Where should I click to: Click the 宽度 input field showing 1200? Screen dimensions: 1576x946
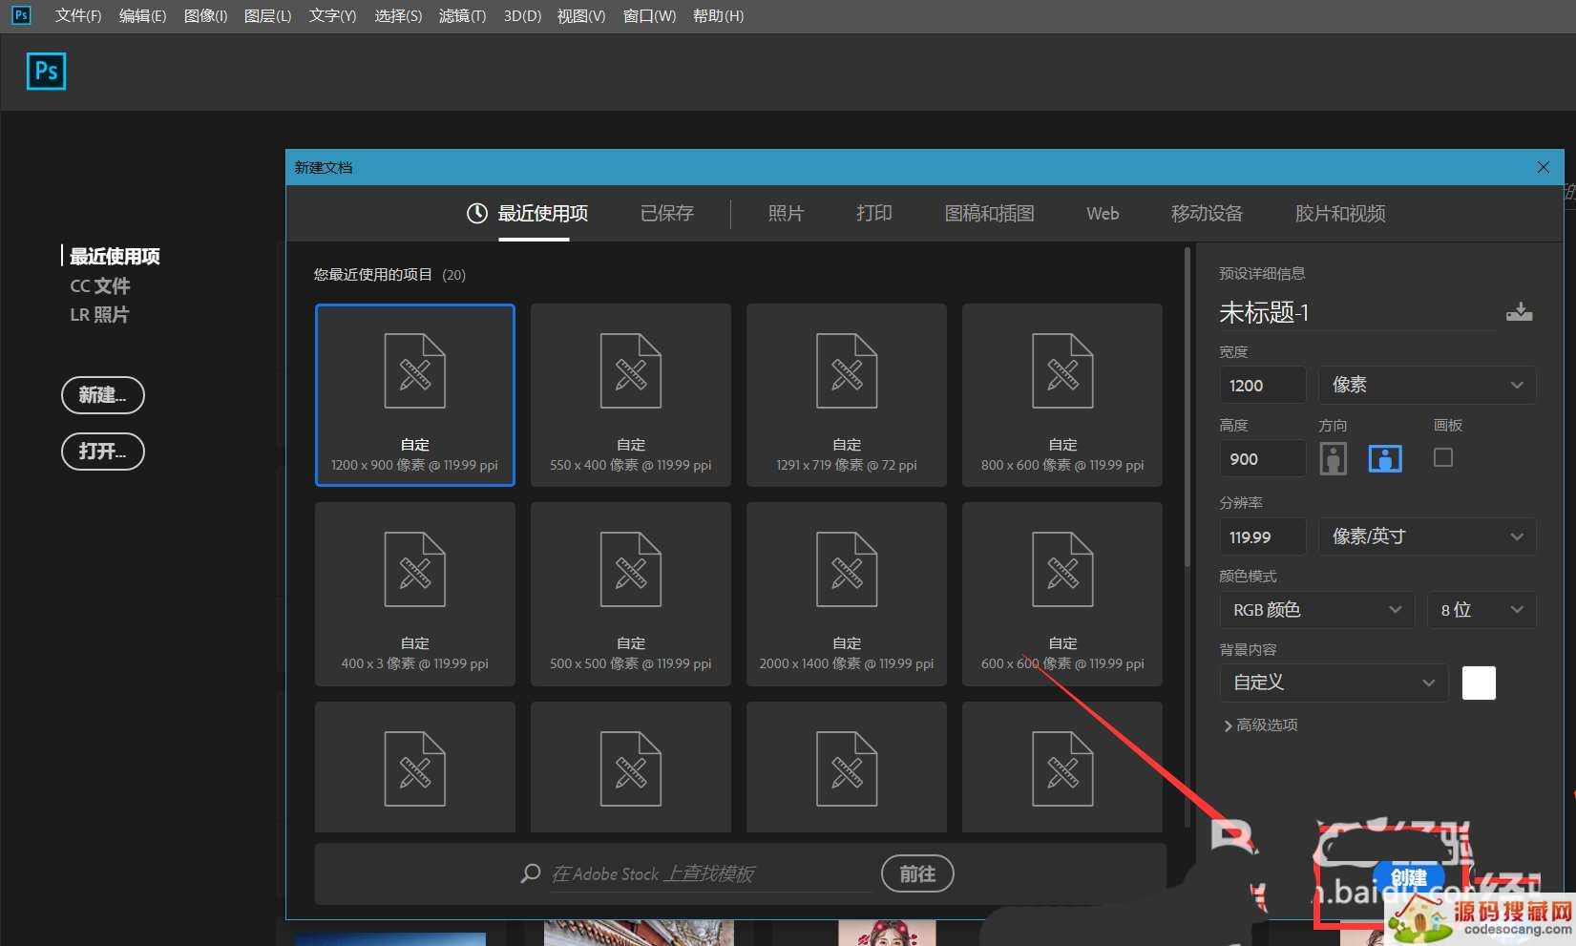pyautogui.click(x=1263, y=385)
